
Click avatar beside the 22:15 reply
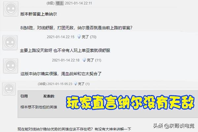coord(10,43)
